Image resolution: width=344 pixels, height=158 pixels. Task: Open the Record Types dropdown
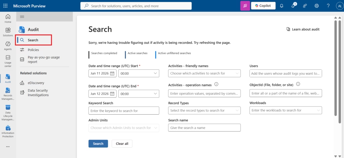tap(204, 110)
